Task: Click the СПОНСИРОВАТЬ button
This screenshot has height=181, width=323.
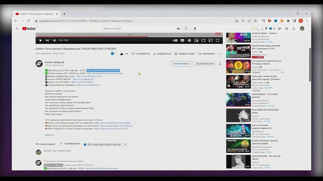Action: [181, 64]
